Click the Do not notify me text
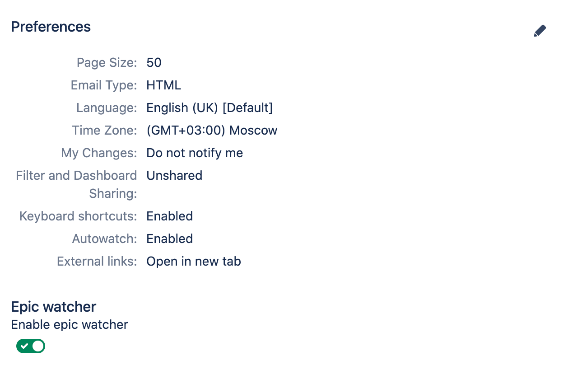Screen dimensions: 568x365 point(195,153)
